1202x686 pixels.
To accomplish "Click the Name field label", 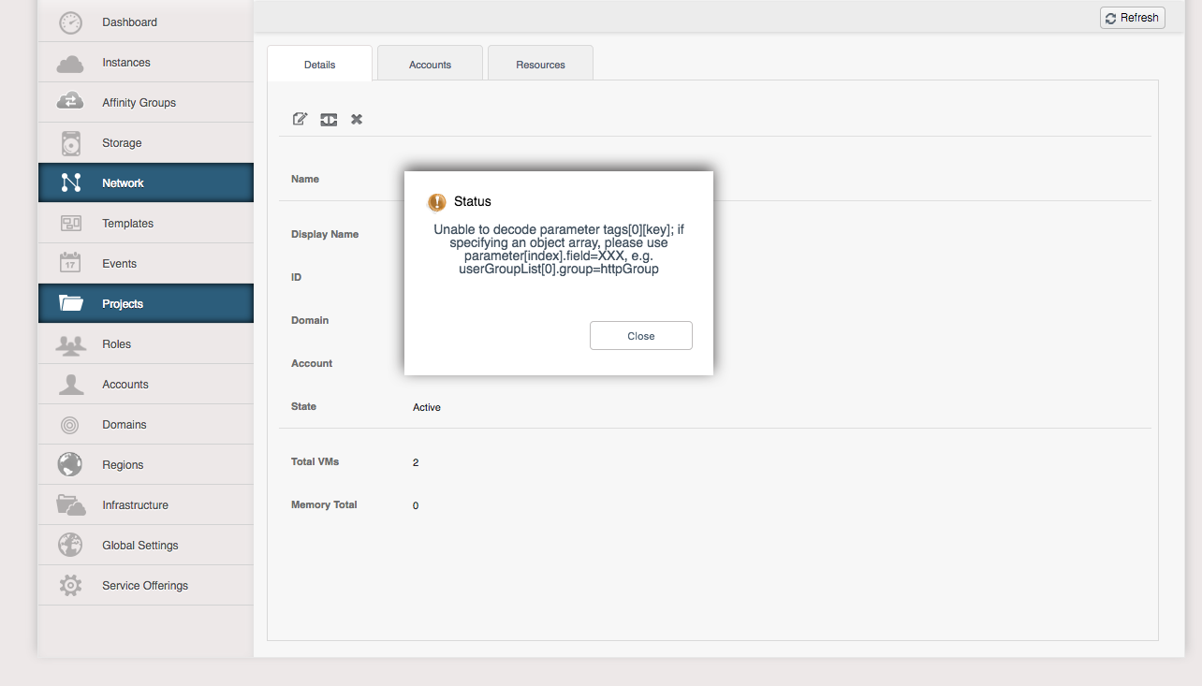I will [x=305, y=179].
